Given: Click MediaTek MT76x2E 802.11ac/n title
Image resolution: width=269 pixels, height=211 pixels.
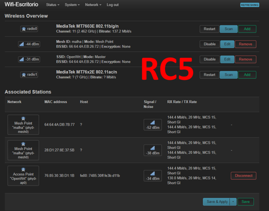Looking at the screenshot, I should (x=87, y=72).
